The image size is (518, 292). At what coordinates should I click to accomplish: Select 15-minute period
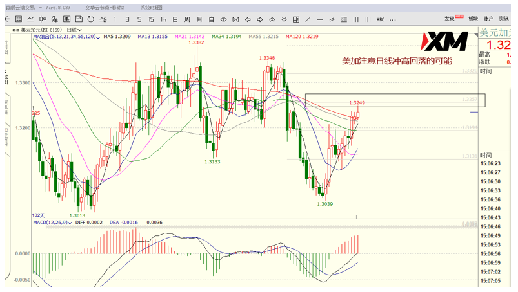[151, 19]
